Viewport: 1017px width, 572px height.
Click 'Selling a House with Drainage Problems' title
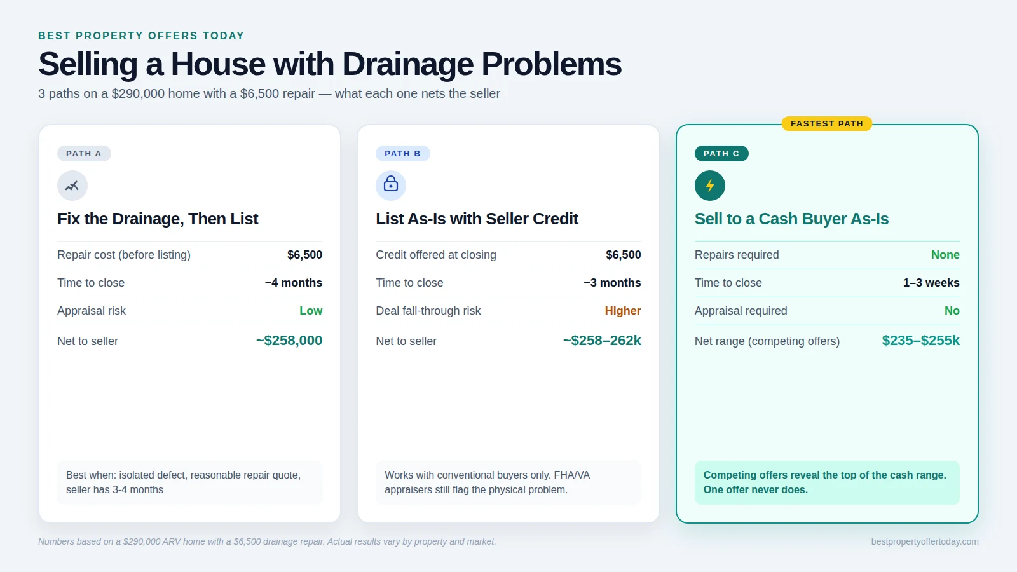click(330, 64)
